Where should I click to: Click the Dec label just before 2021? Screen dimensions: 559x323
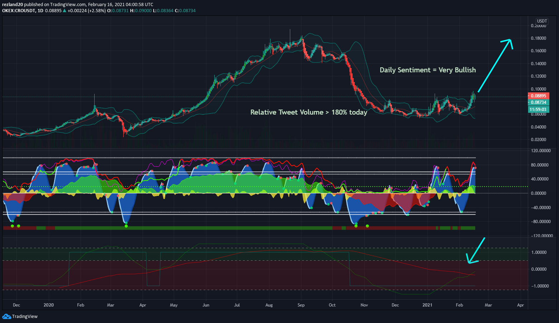(x=395, y=305)
